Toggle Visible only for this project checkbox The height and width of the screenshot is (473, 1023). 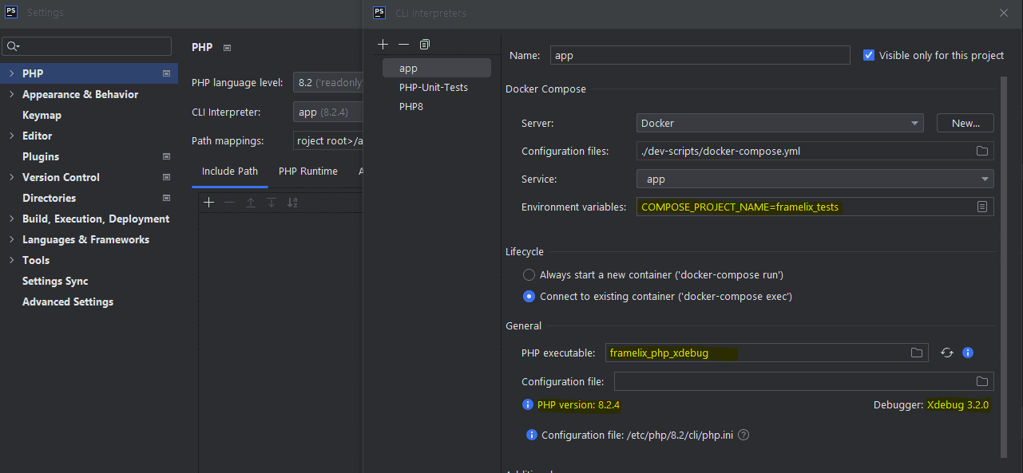click(869, 55)
